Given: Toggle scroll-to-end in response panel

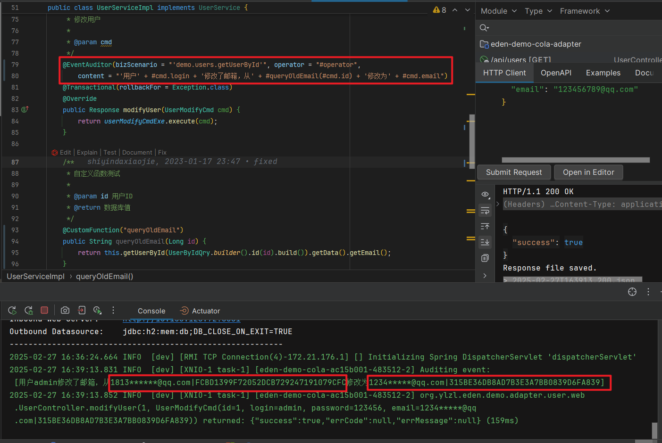Looking at the screenshot, I should [485, 242].
